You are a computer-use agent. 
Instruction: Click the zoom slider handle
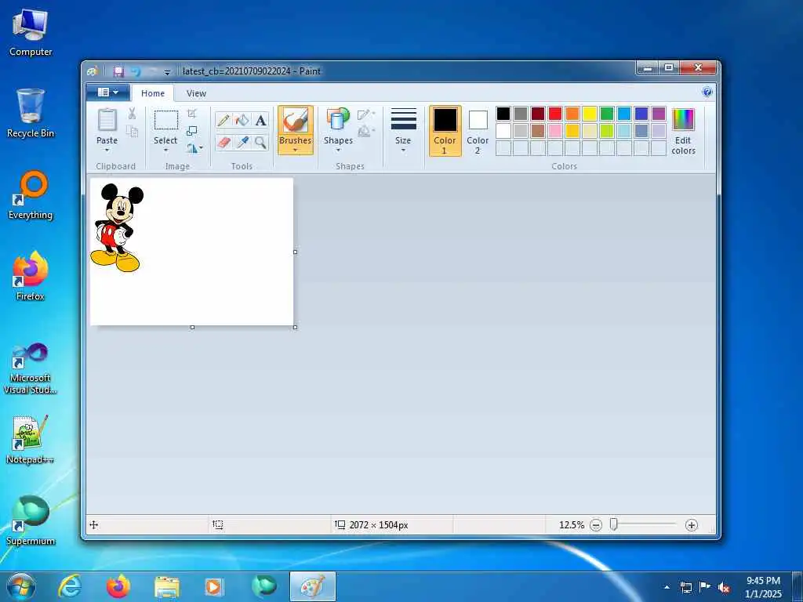click(x=613, y=524)
